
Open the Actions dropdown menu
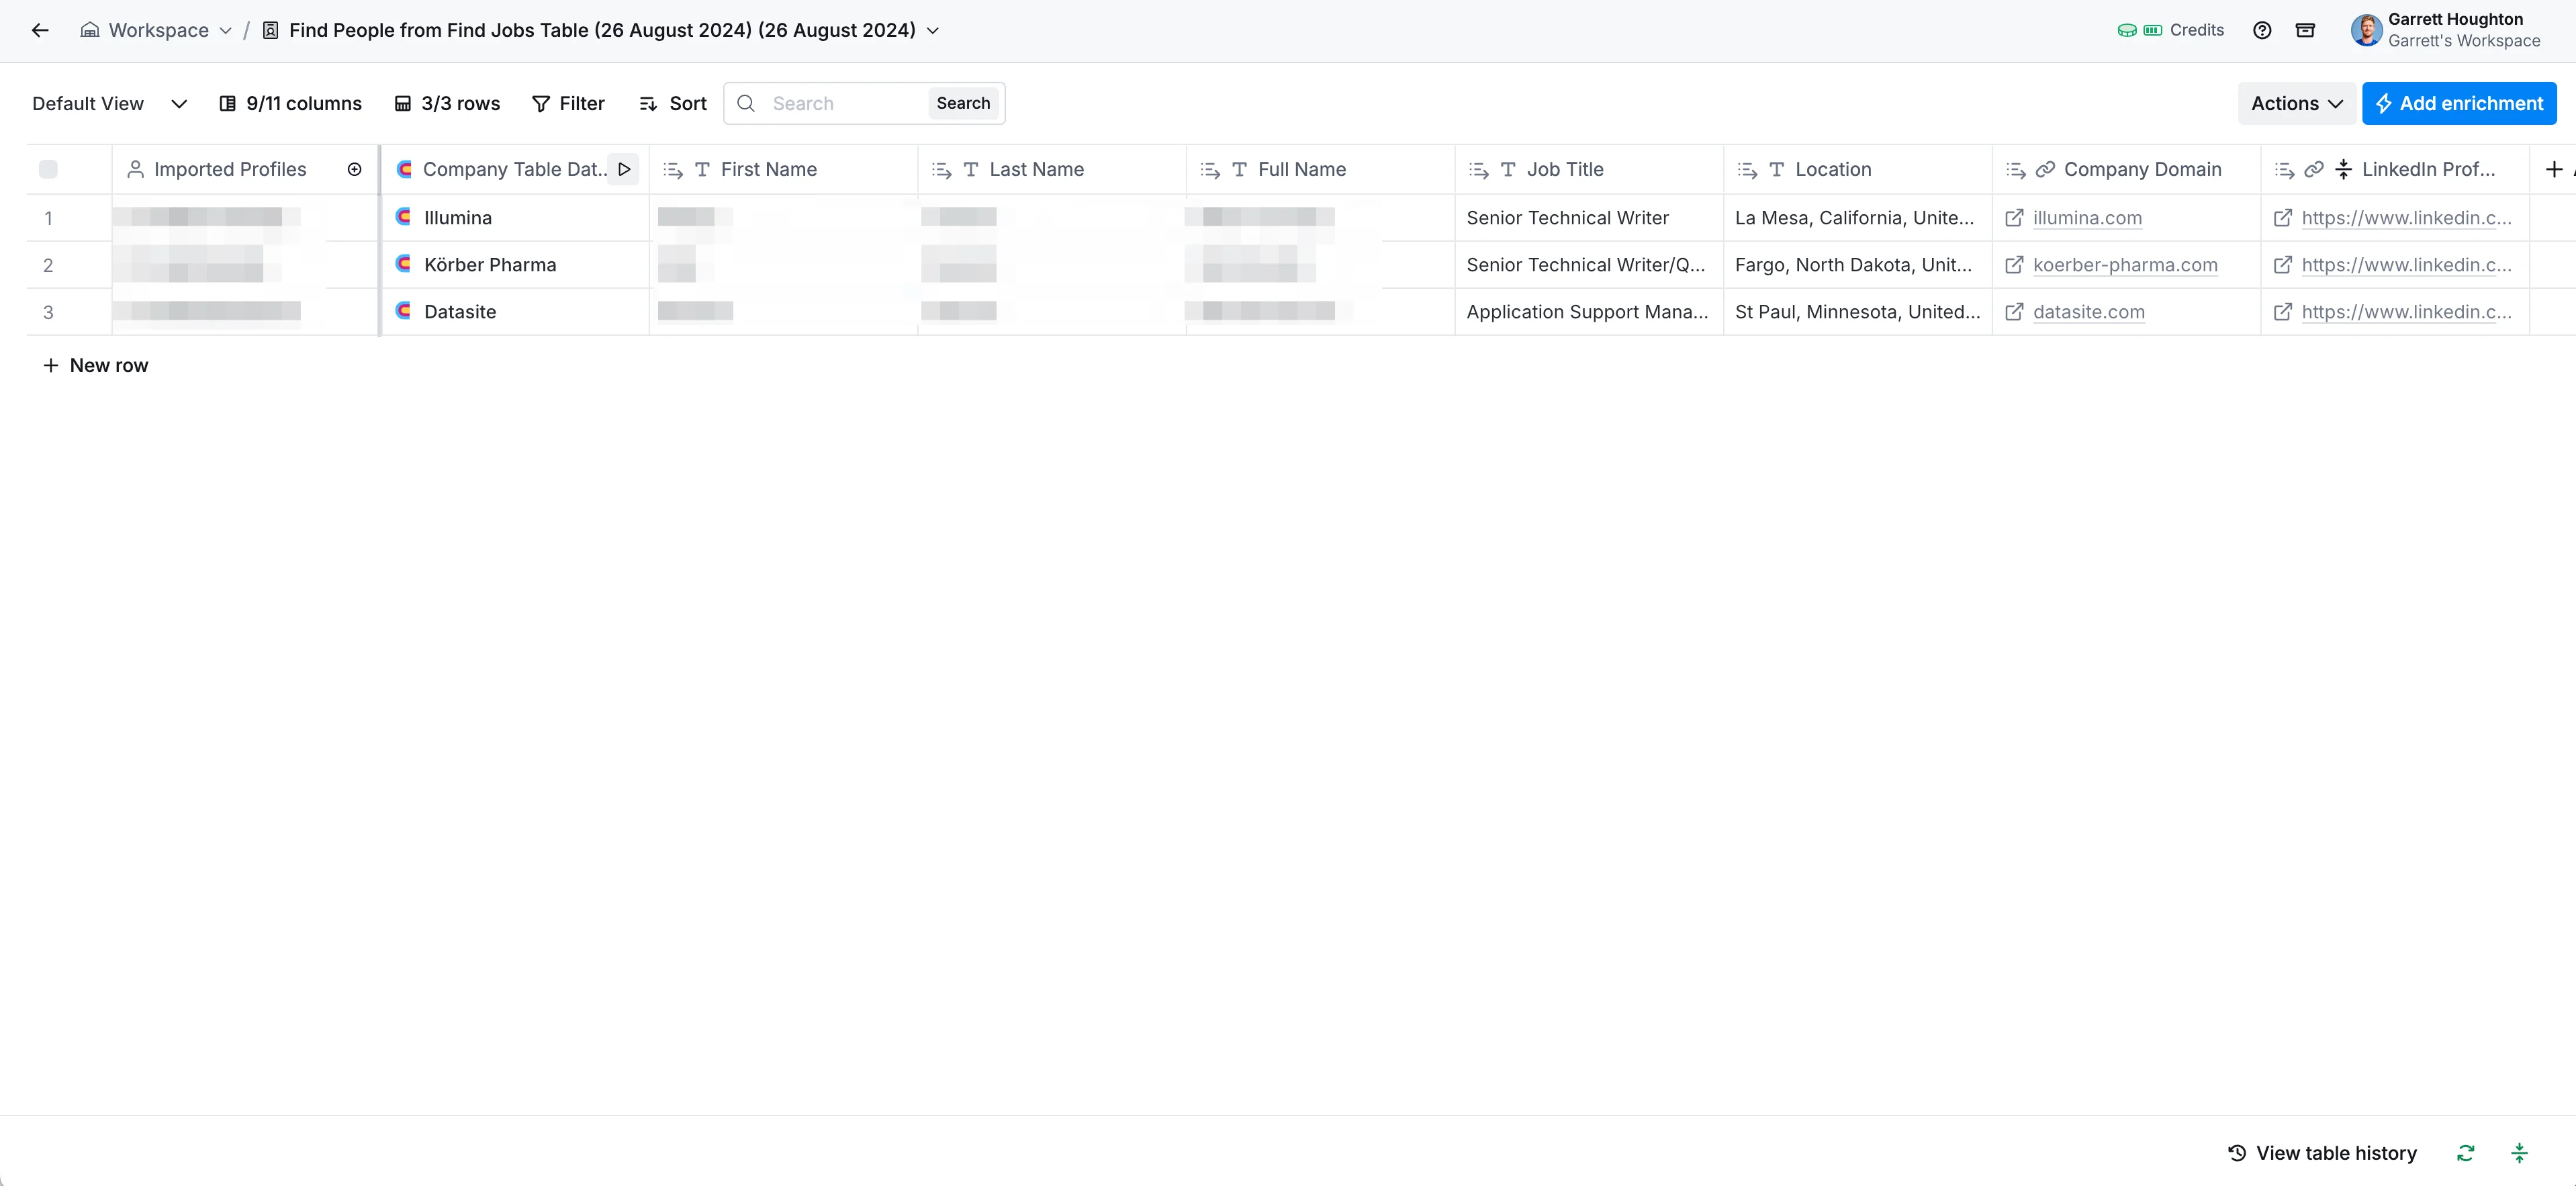click(x=2296, y=103)
